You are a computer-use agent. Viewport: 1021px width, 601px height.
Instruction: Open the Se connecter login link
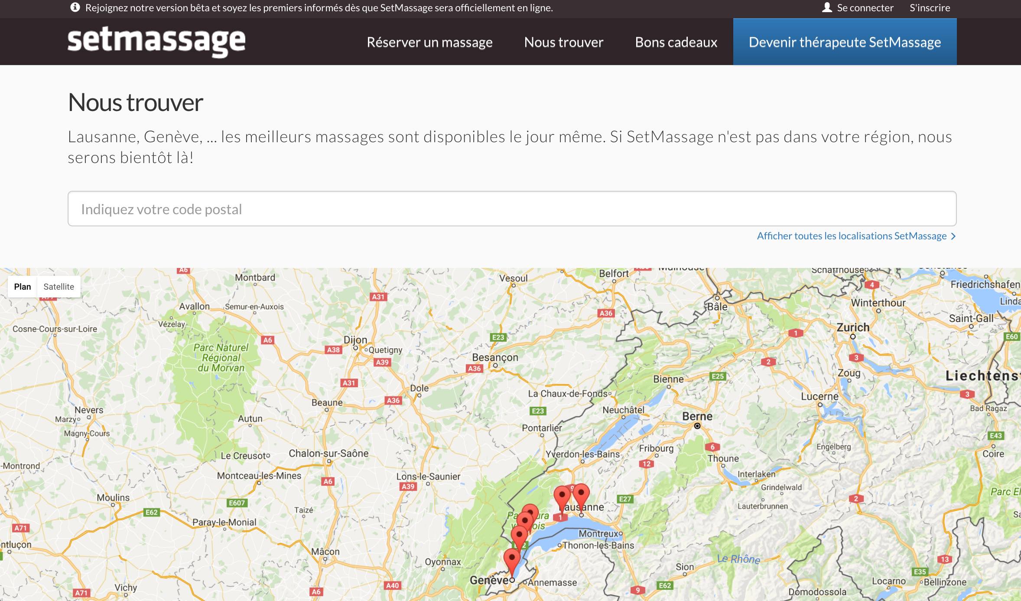point(865,8)
